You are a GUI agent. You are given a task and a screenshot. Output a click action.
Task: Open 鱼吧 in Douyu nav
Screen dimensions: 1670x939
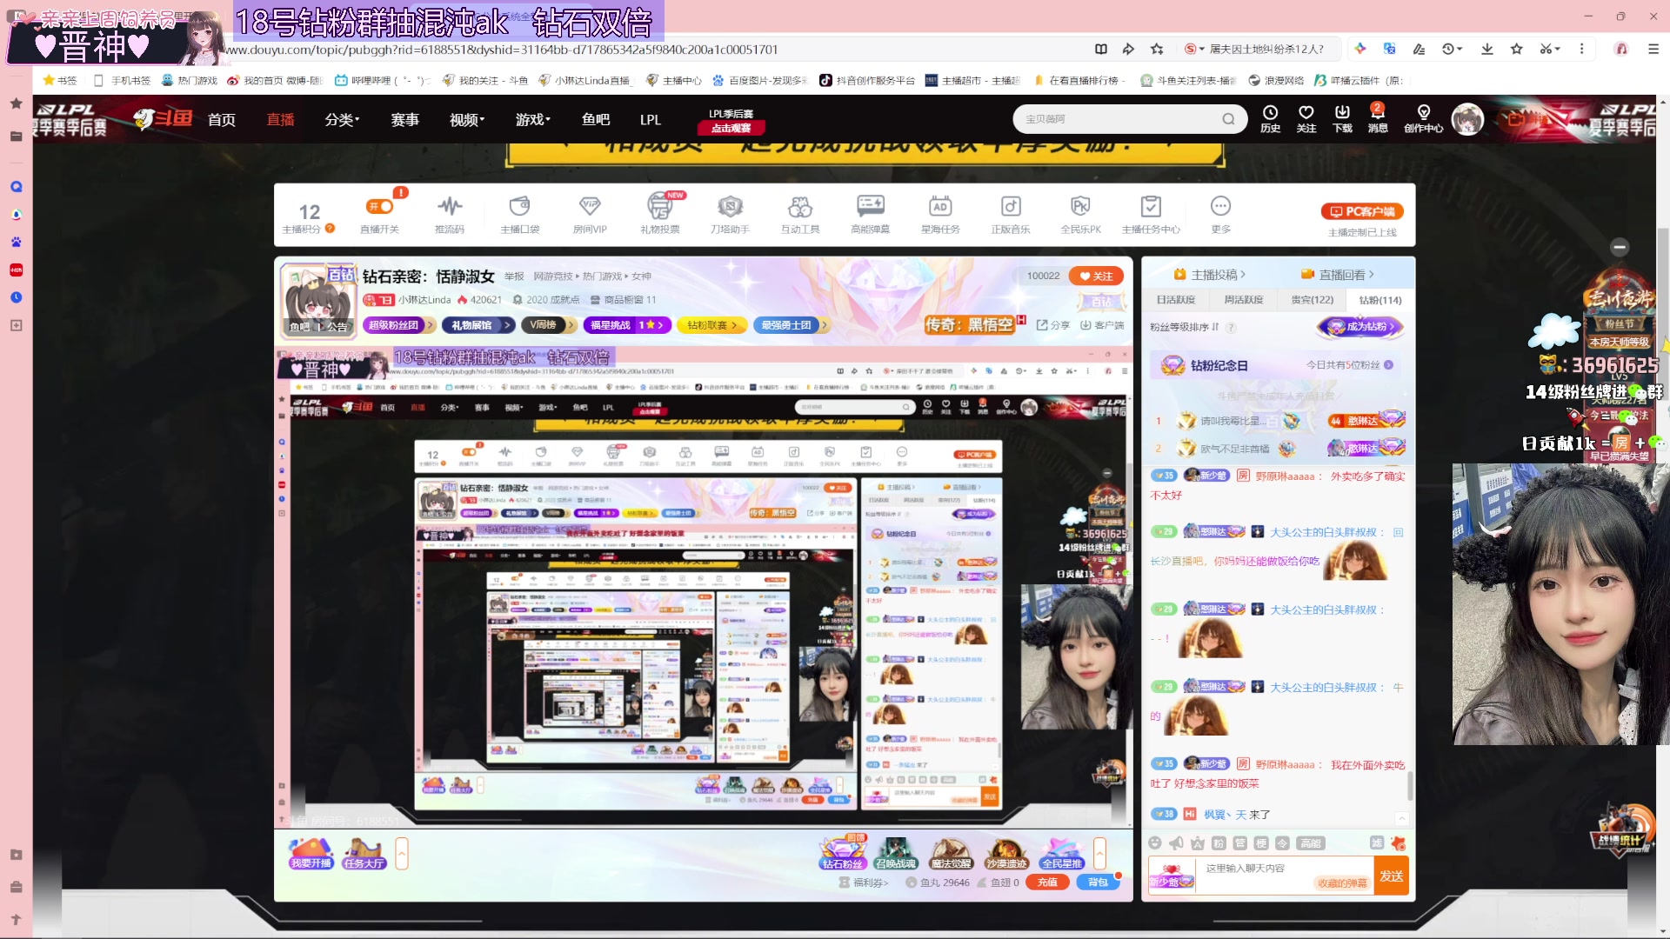pos(596,119)
